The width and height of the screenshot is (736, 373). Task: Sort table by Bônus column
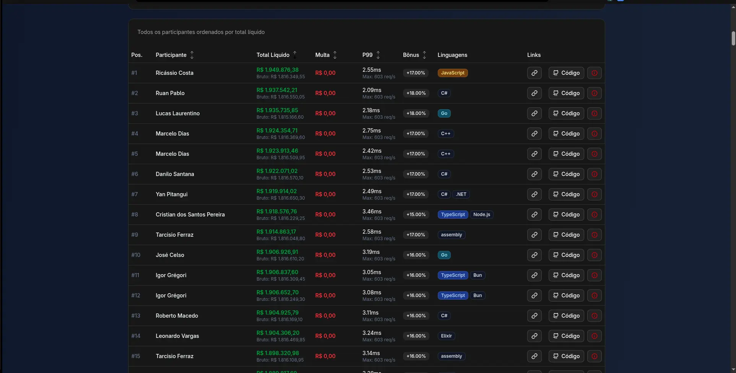coord(414,55)
